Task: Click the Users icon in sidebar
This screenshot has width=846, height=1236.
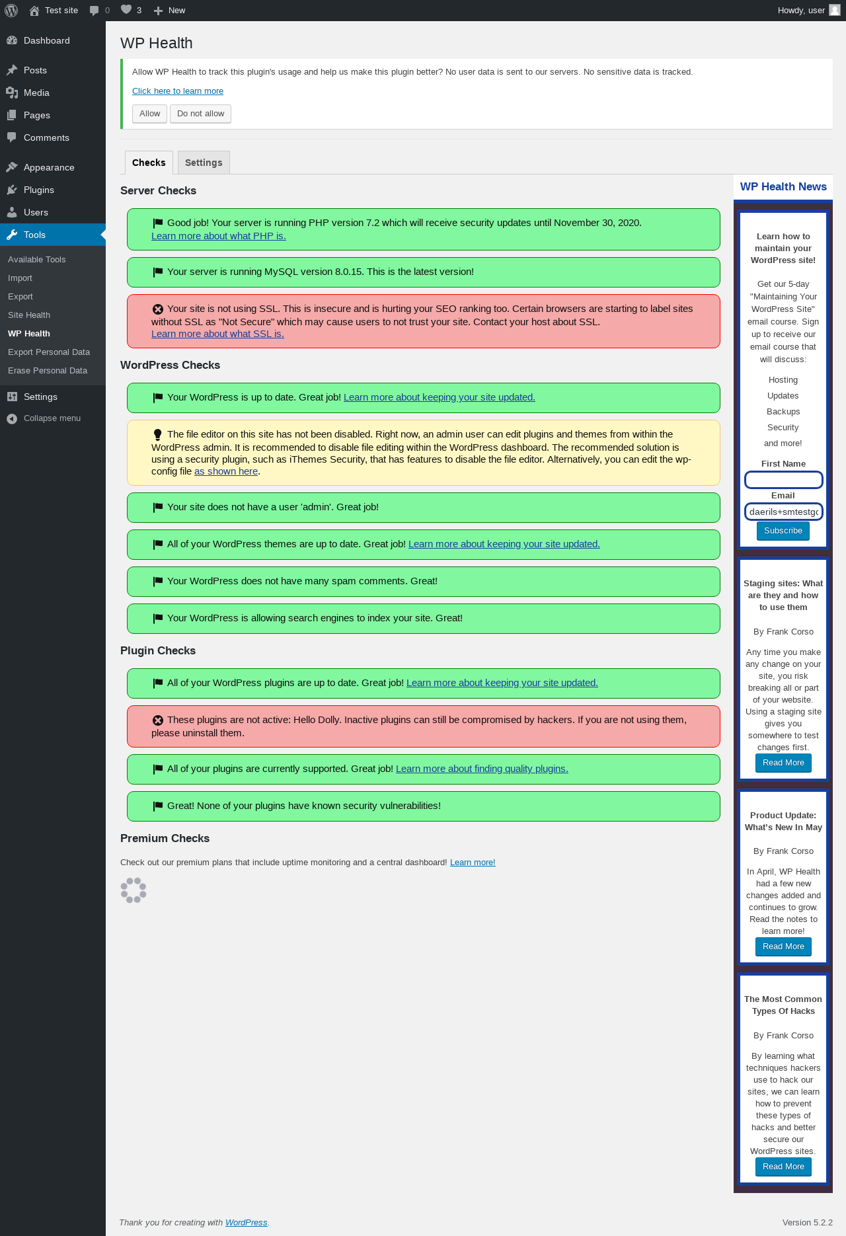Action: [12, 212]
